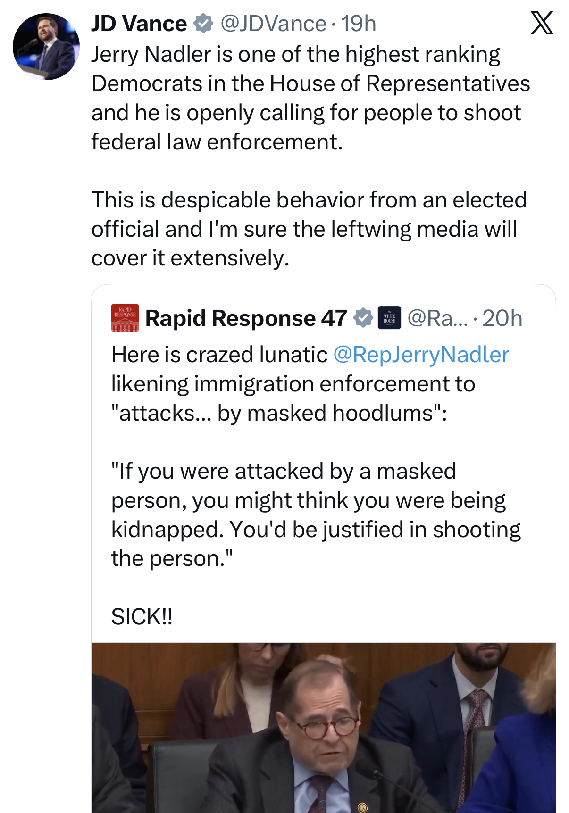
Task: Click the White House affiliation badge
Action: click(x=389, y=318)
